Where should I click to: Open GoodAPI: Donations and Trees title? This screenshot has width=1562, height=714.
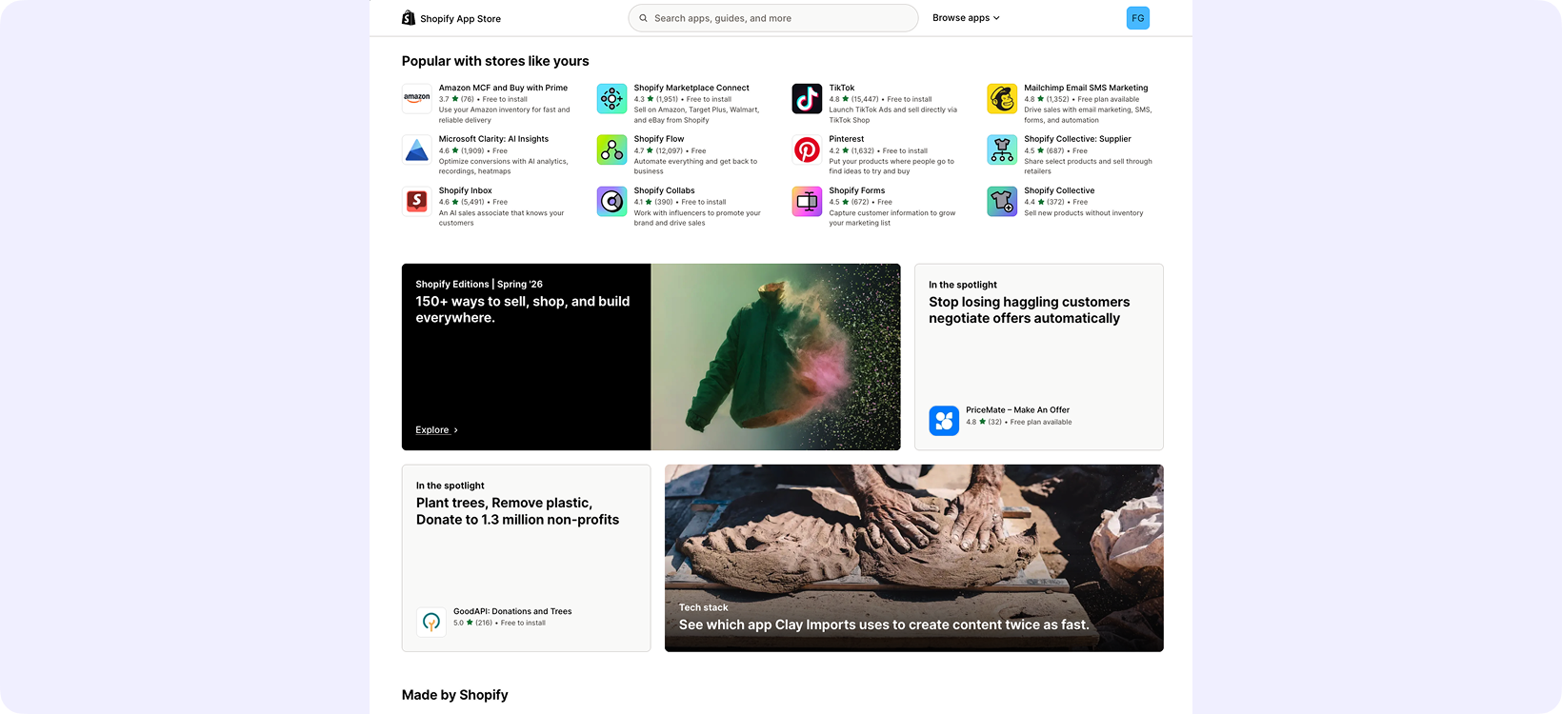[x=512, y=611]
